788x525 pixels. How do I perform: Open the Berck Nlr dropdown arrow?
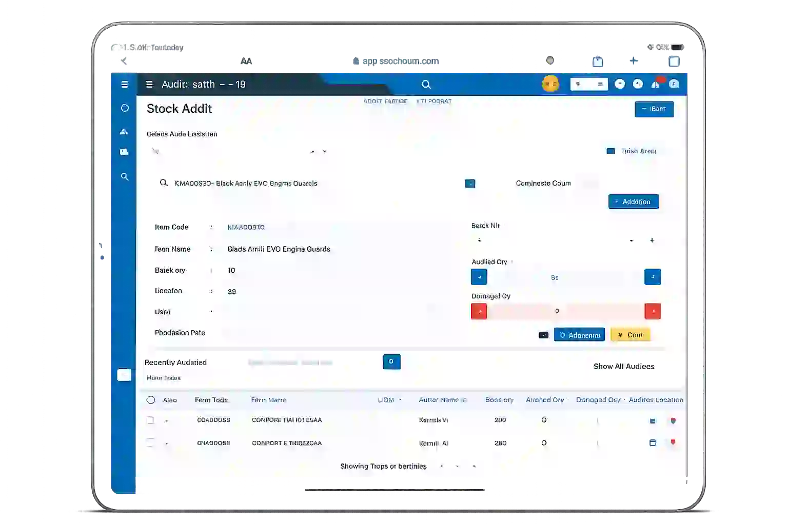pyautogui.click(x=632, y=240)
